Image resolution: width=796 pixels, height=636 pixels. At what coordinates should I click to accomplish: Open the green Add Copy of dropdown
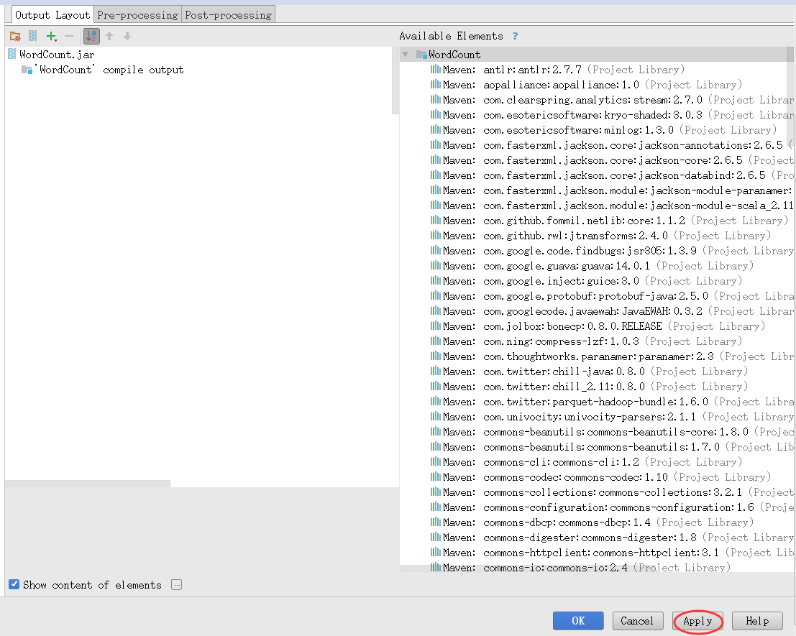pyautogui.click(x=51, y=36)
